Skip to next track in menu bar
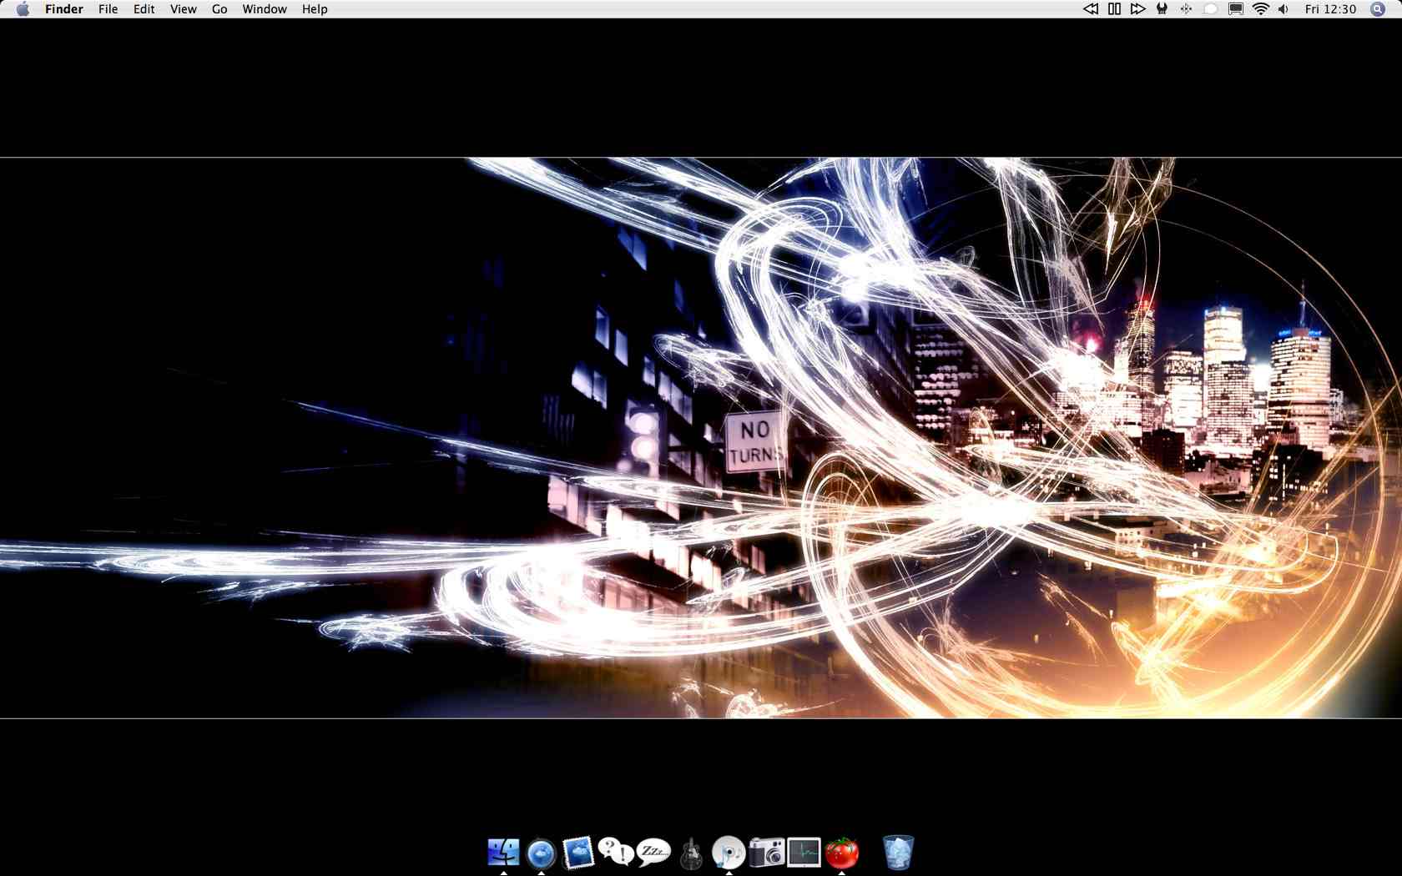Viewport: 1402px width, 876px height. point(1137,9)
